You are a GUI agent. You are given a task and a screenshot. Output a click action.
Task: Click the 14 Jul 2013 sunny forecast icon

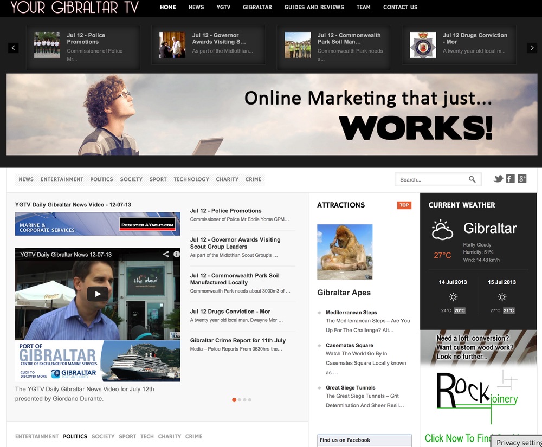(x=453, y=297)
